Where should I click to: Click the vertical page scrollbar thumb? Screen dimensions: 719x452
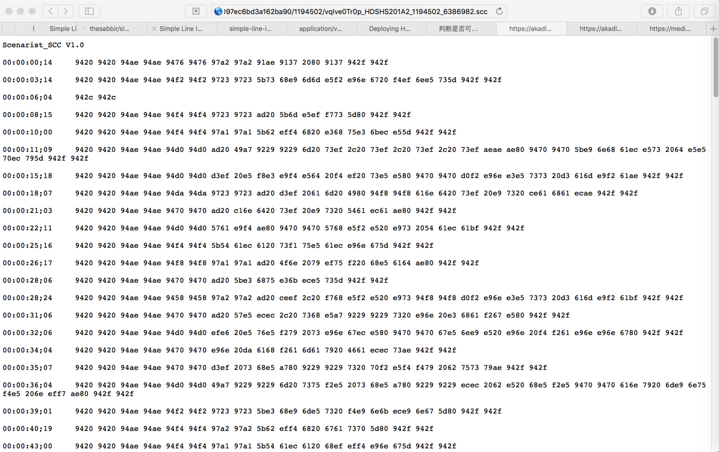point(716,68)
